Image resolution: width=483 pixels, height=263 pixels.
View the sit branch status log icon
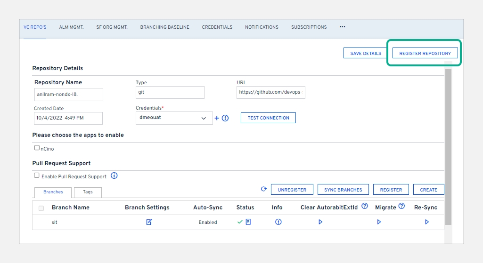coord(248,222)
